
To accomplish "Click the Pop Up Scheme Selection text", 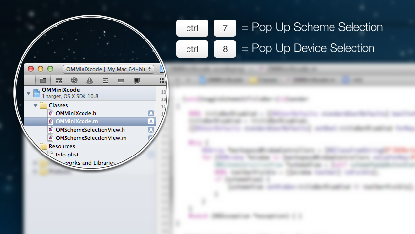I will (x=317, y=27).
